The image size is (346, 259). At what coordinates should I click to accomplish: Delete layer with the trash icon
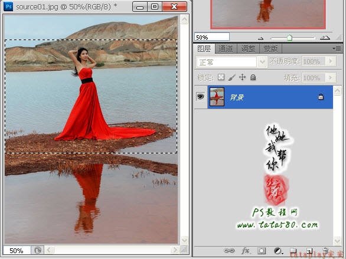click(325, 251)
